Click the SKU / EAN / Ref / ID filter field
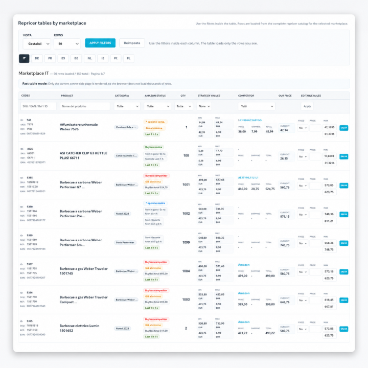The image size is (368, 368). (38, 106)
